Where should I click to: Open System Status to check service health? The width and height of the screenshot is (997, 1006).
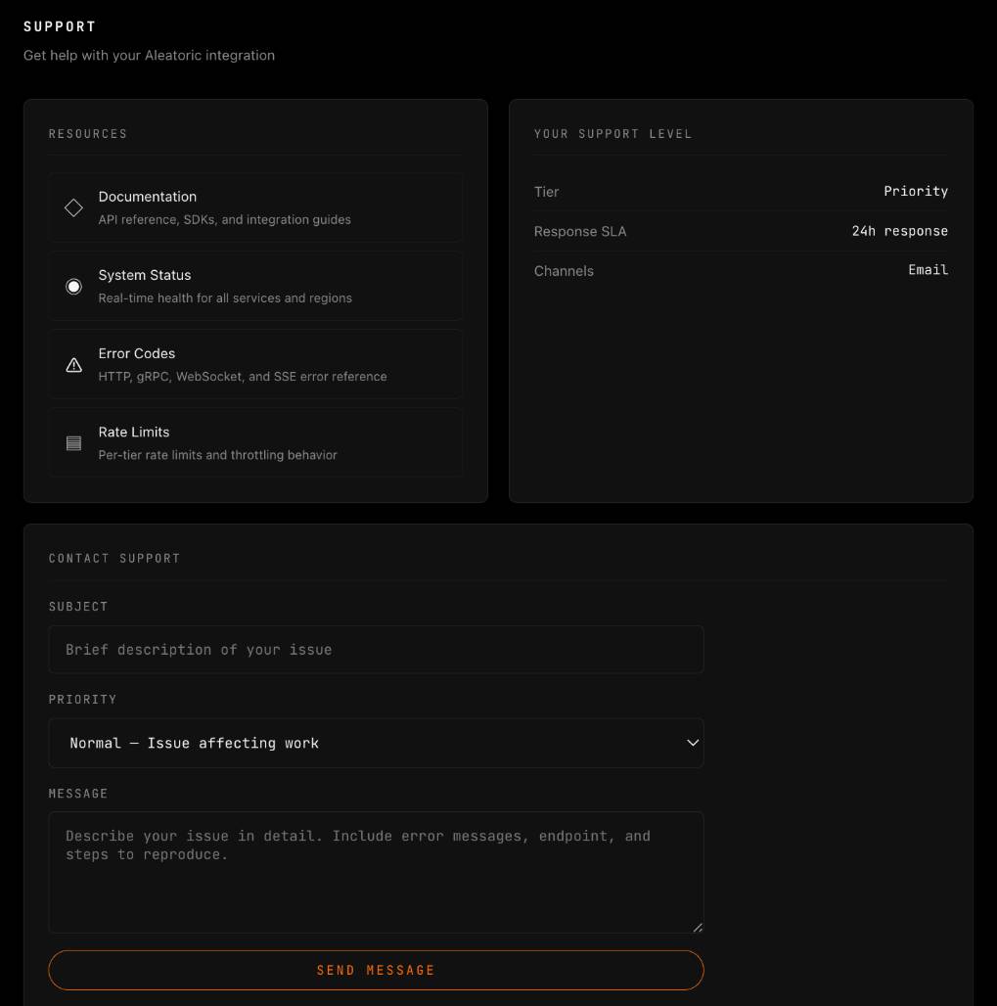click(254, 285)
